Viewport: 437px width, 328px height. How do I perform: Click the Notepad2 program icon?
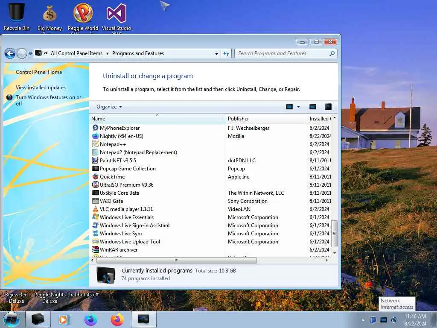click(x=95, y=152)
